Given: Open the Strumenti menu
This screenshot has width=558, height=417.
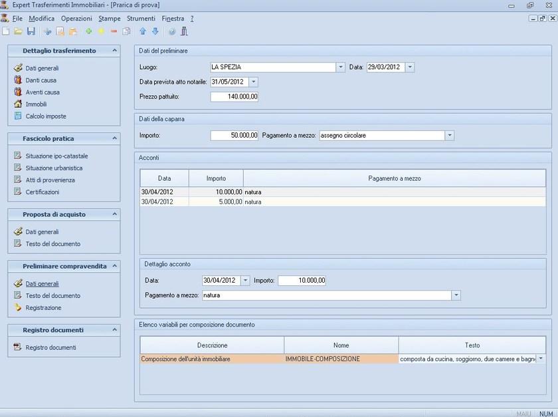Looking at the screenshot, I should click(141, 19).
